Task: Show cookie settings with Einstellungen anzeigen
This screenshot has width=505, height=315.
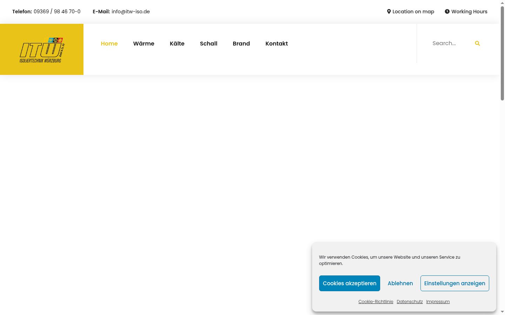Action: coord(455,283)
